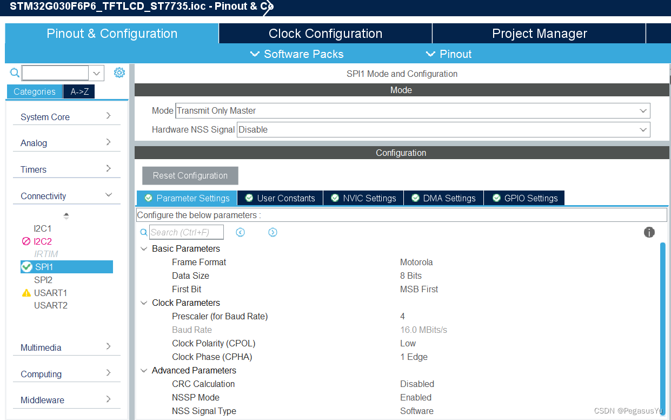Select SPI2 in the Connectivity list
The image size is (671, 420).
43,280
